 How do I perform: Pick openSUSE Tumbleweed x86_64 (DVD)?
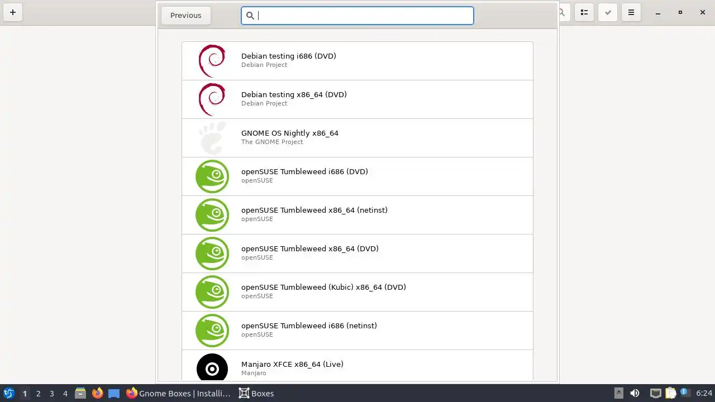tap(357, 253)
